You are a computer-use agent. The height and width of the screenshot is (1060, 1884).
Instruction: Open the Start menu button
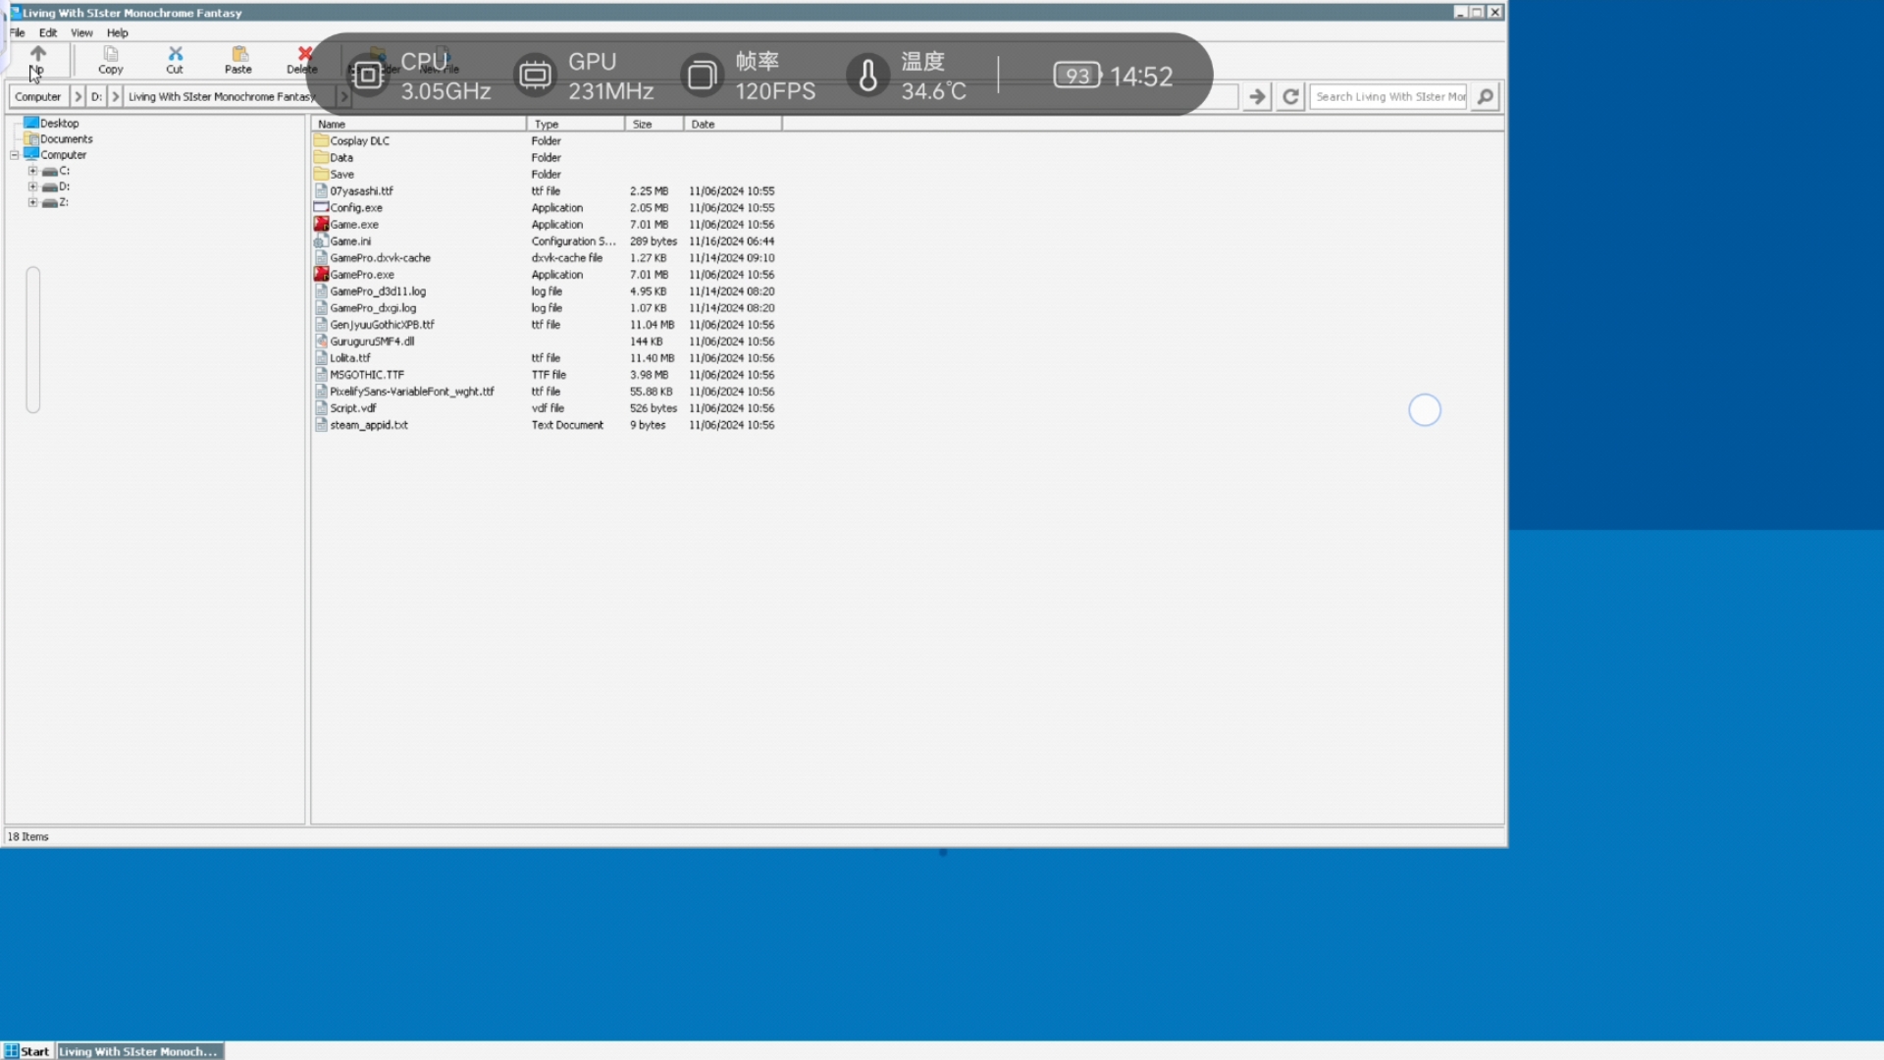click(26, 1051)
